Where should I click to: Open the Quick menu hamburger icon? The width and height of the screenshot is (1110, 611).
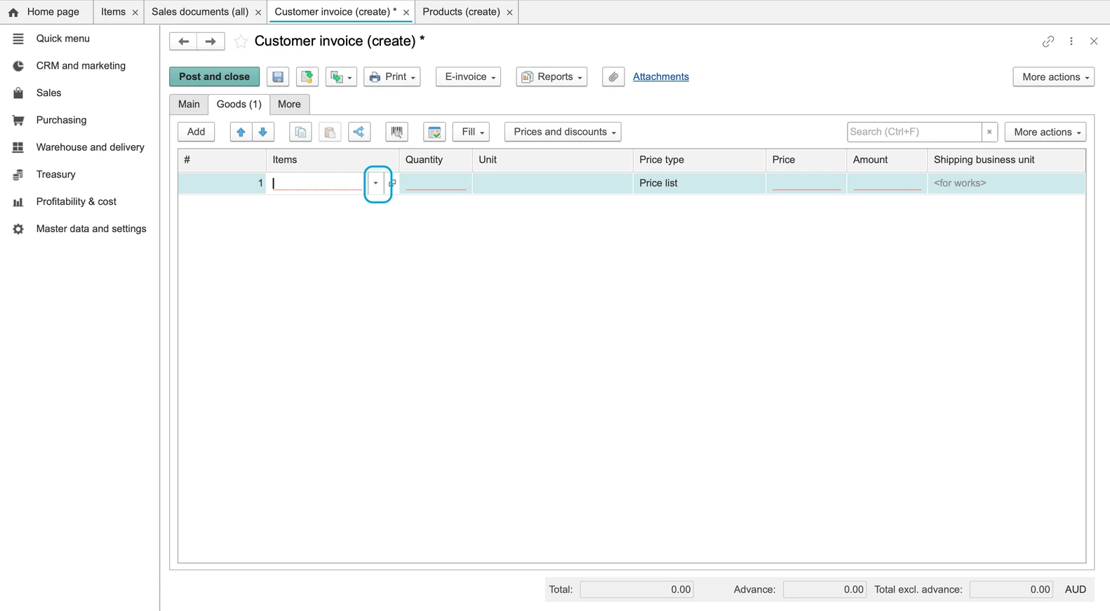[x=18, y=39]
